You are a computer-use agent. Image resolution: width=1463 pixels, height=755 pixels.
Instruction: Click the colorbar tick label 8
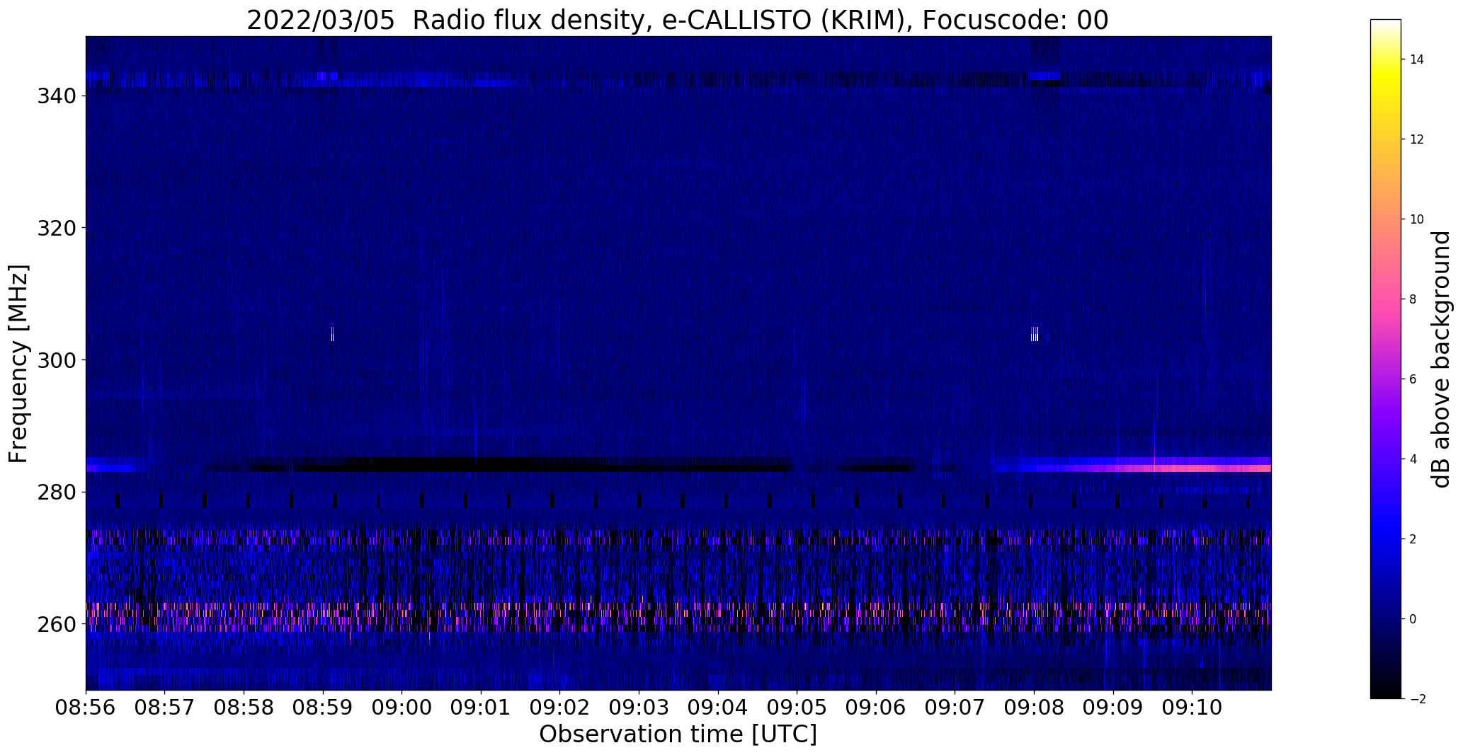(1413, 299)
